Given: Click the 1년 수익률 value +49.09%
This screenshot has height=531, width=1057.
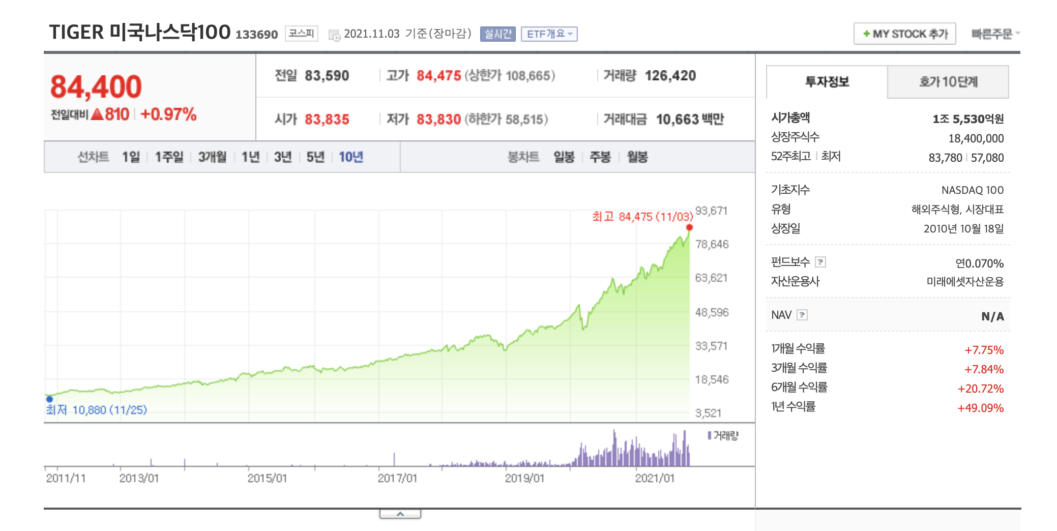Looking at the screenshot, I should click(981, 408).
